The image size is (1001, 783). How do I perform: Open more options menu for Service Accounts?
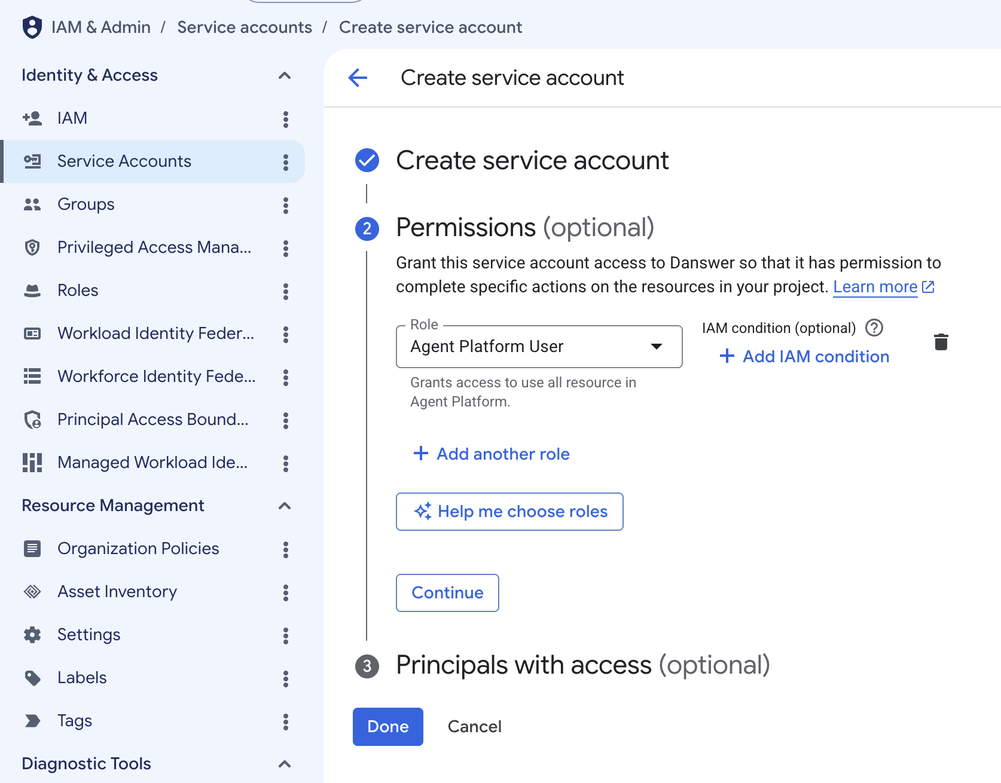point(286,162)
